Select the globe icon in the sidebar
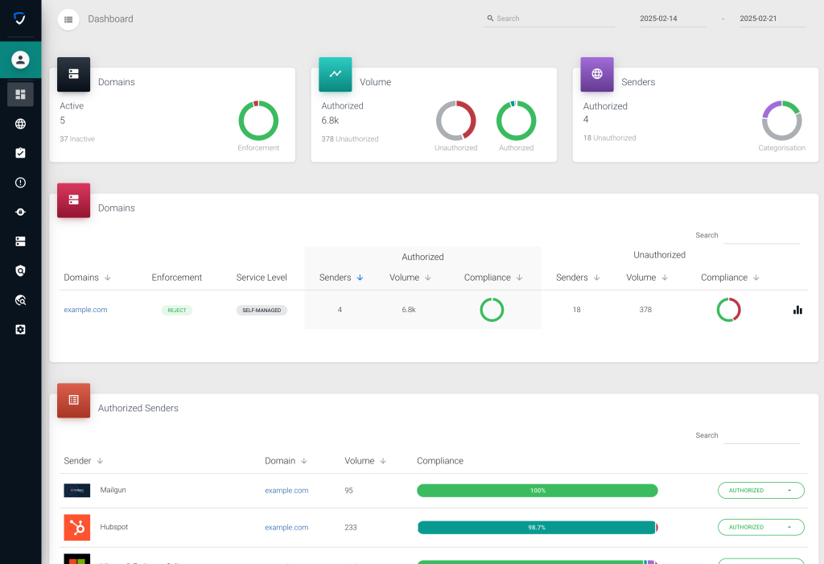 click(20, 124)
